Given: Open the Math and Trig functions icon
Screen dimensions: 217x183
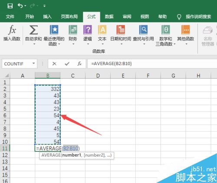Looking at the screenshot, I should point(166,30).
